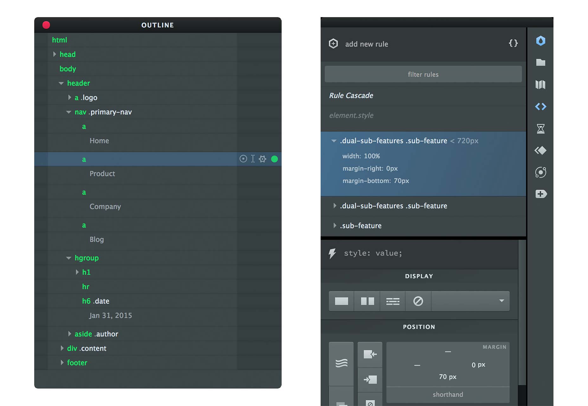Click the add new rule hexagon icon
The width and height of the screenshot is (588, 406).
tap(333, 43)
